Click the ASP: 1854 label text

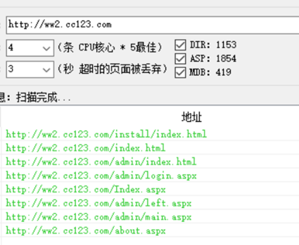coord(213,58)
